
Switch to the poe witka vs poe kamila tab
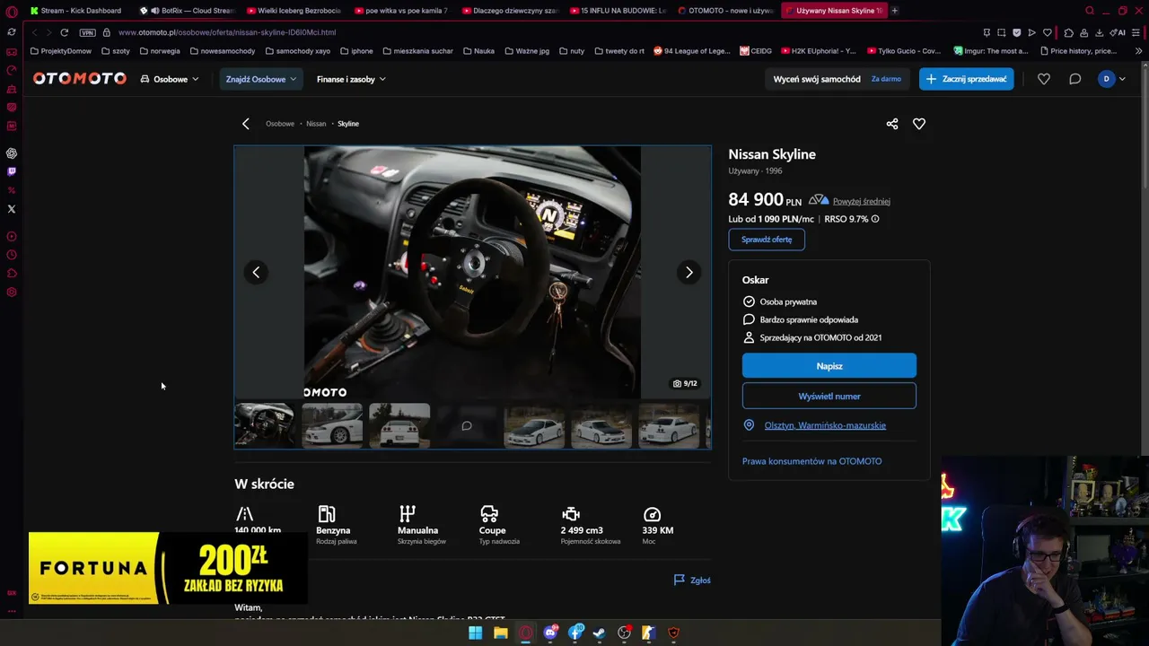coord(400,11)
